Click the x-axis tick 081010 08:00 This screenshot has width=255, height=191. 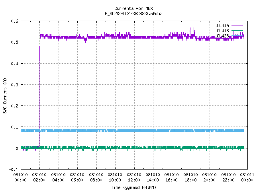[x=96, y=177]
